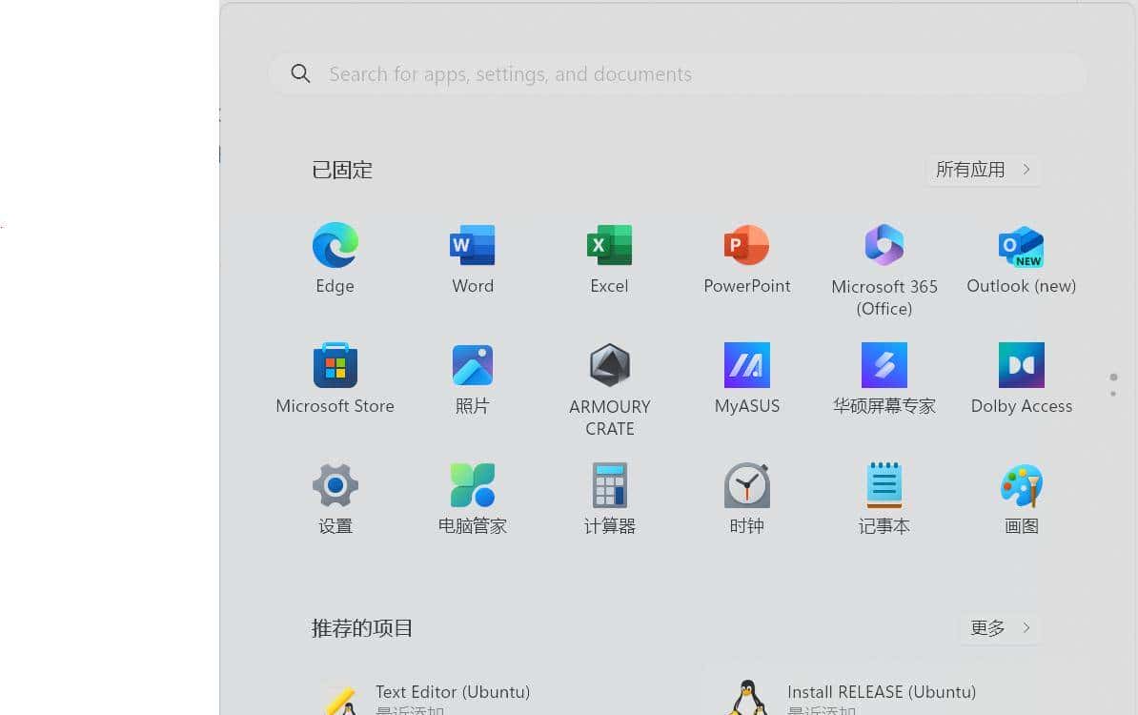Expand 更多 recommended items
Image resolution: width=1138 pixels, height=715 pixels.
click(x=999, y=627)
